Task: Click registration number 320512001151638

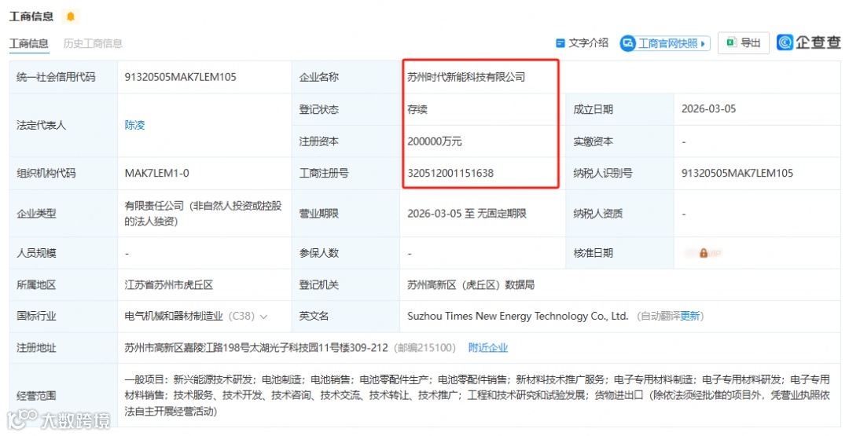Action: pos(450,173)
